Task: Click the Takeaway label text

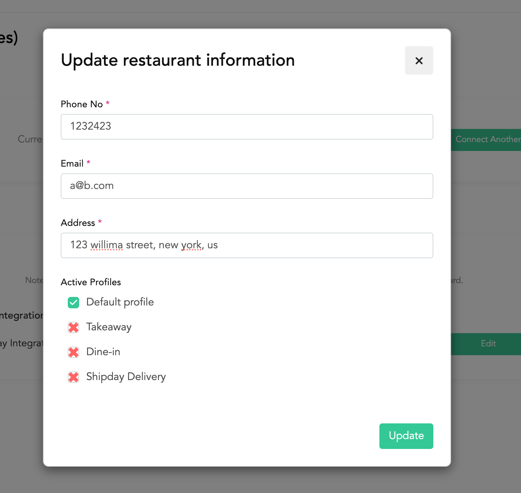Action: [x=109, y=327]
